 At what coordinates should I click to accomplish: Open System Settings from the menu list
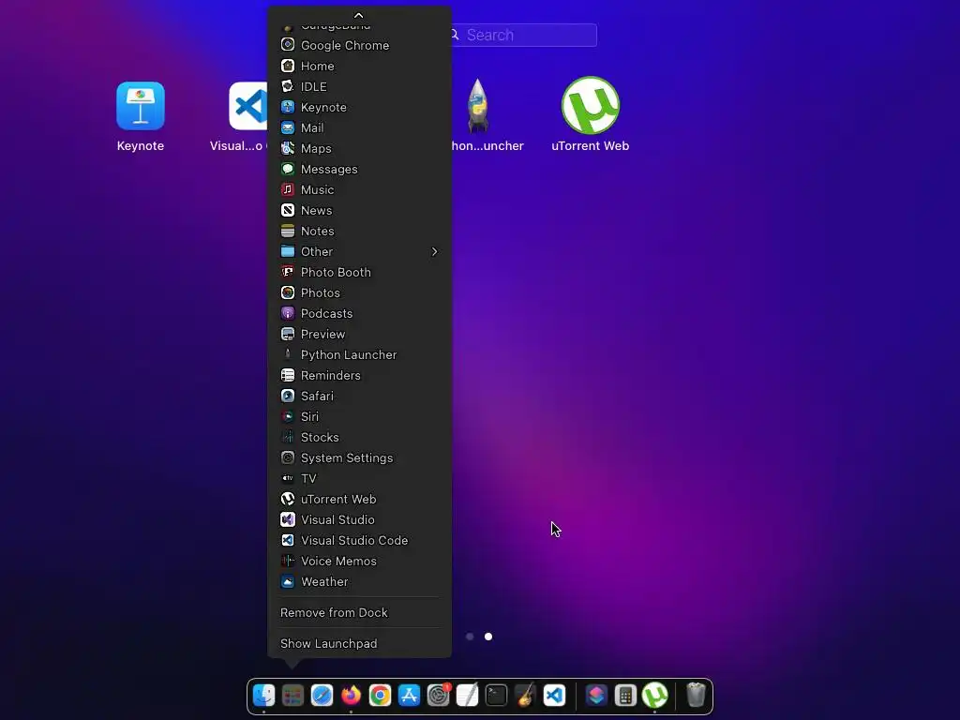click(x=359, y=457)
